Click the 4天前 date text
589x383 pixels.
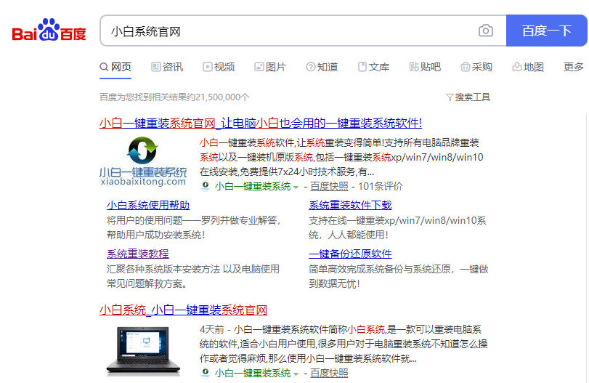[x=211, y=330]
